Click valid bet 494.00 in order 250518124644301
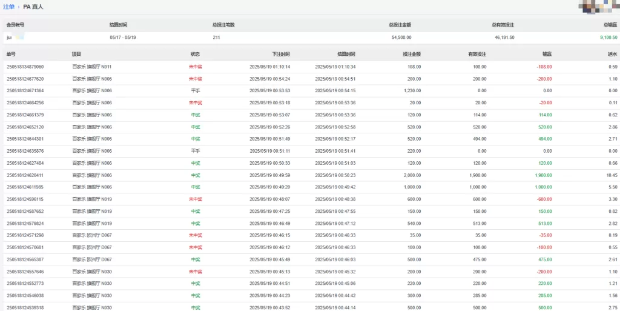The width and height of the screenshot is (620, 311). 480,139
